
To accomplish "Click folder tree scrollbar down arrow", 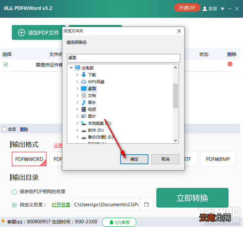I will (x=175, y=140).
